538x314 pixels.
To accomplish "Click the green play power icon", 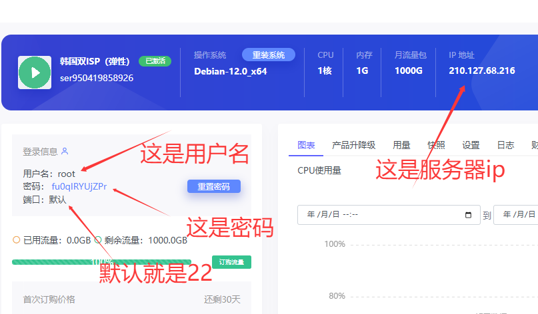I will click(x=35, y=72).
